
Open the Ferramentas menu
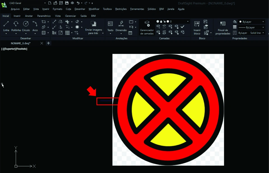pos(137,9)
